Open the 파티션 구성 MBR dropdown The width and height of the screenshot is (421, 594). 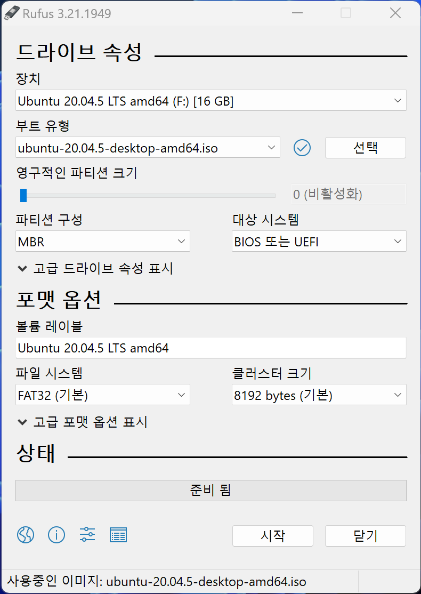point(103,242)
